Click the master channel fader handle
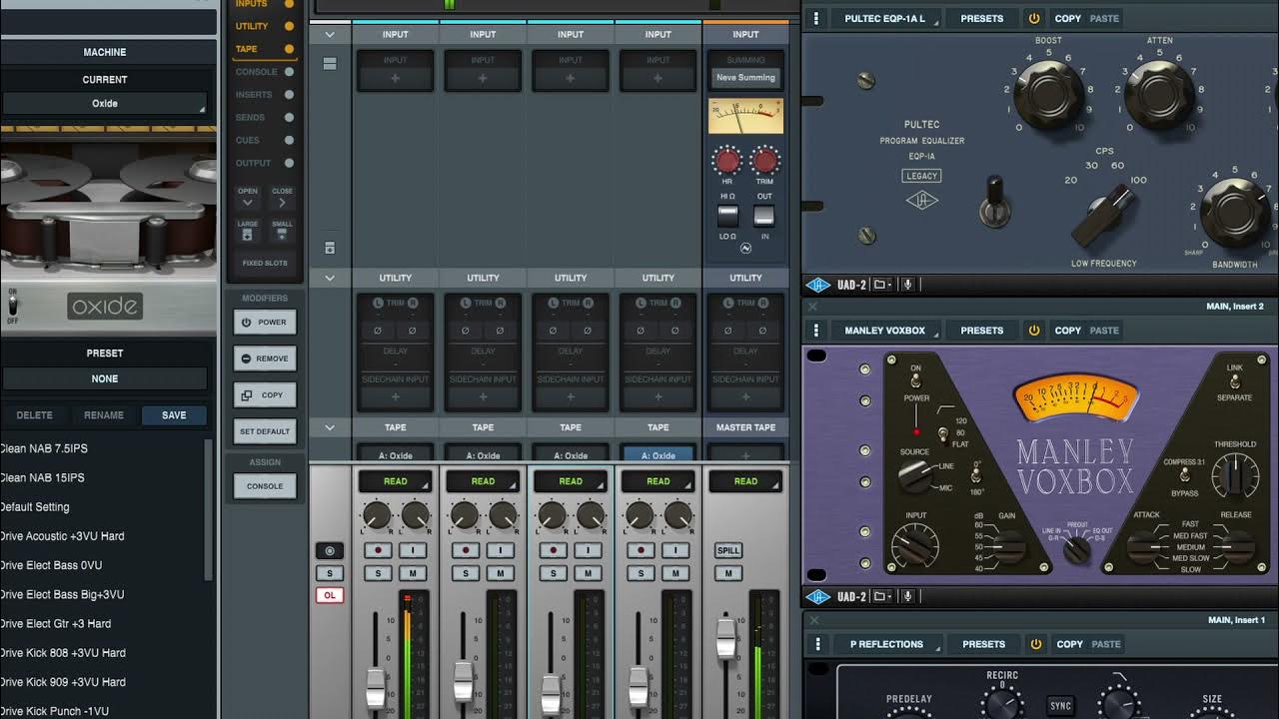 [726, 638]
